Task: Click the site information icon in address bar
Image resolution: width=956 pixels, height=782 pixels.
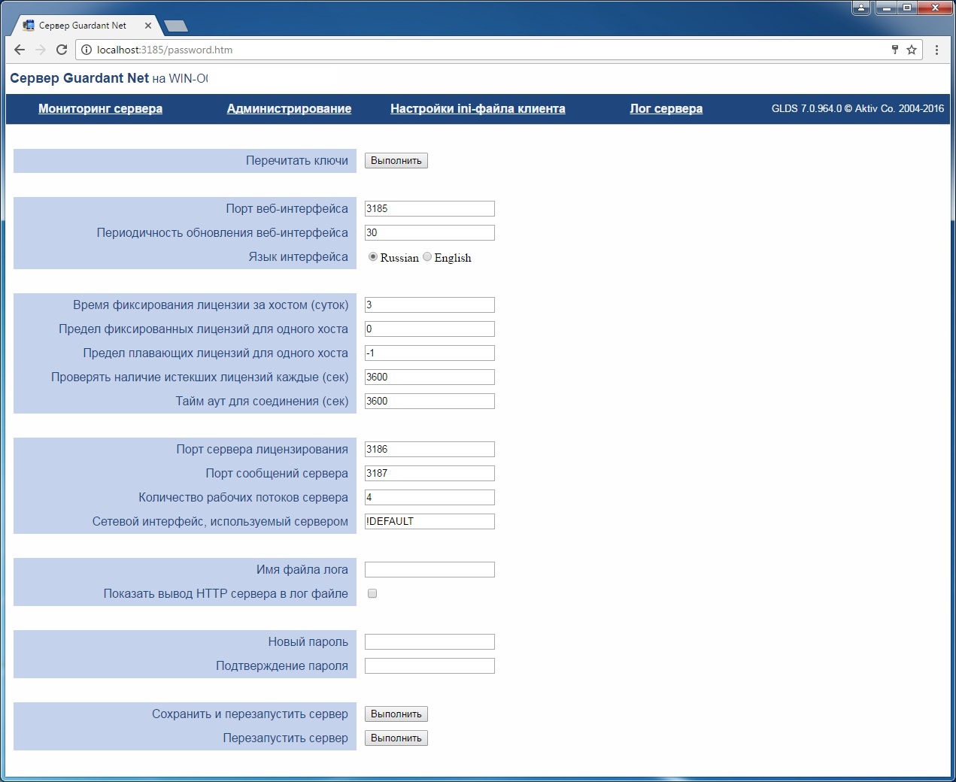Action: click(x=86, y=50)
